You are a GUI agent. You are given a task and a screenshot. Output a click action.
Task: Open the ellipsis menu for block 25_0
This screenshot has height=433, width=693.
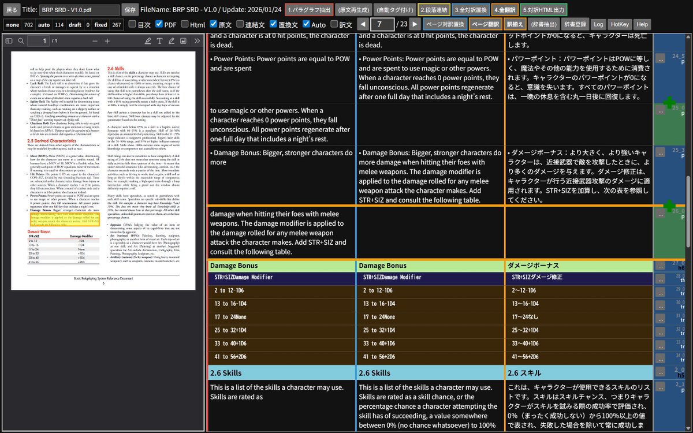[x=660, y=109]
